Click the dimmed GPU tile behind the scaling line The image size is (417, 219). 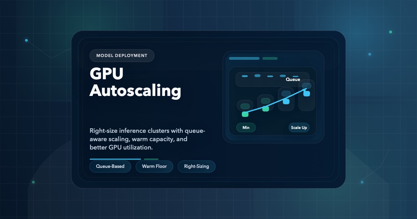[286, 93]
